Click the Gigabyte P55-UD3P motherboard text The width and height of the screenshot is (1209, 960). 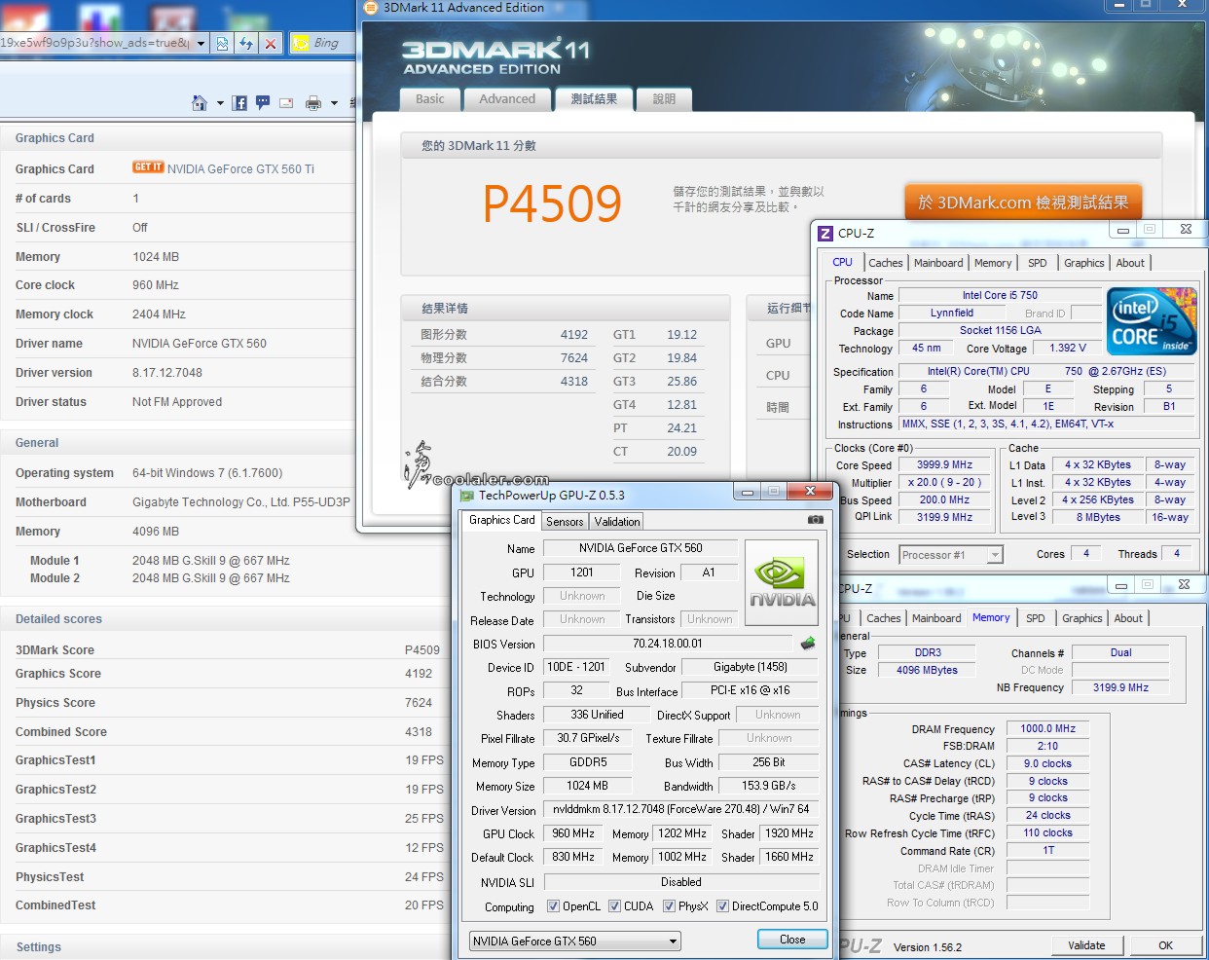pyautogui.click(x=240, y=502)
